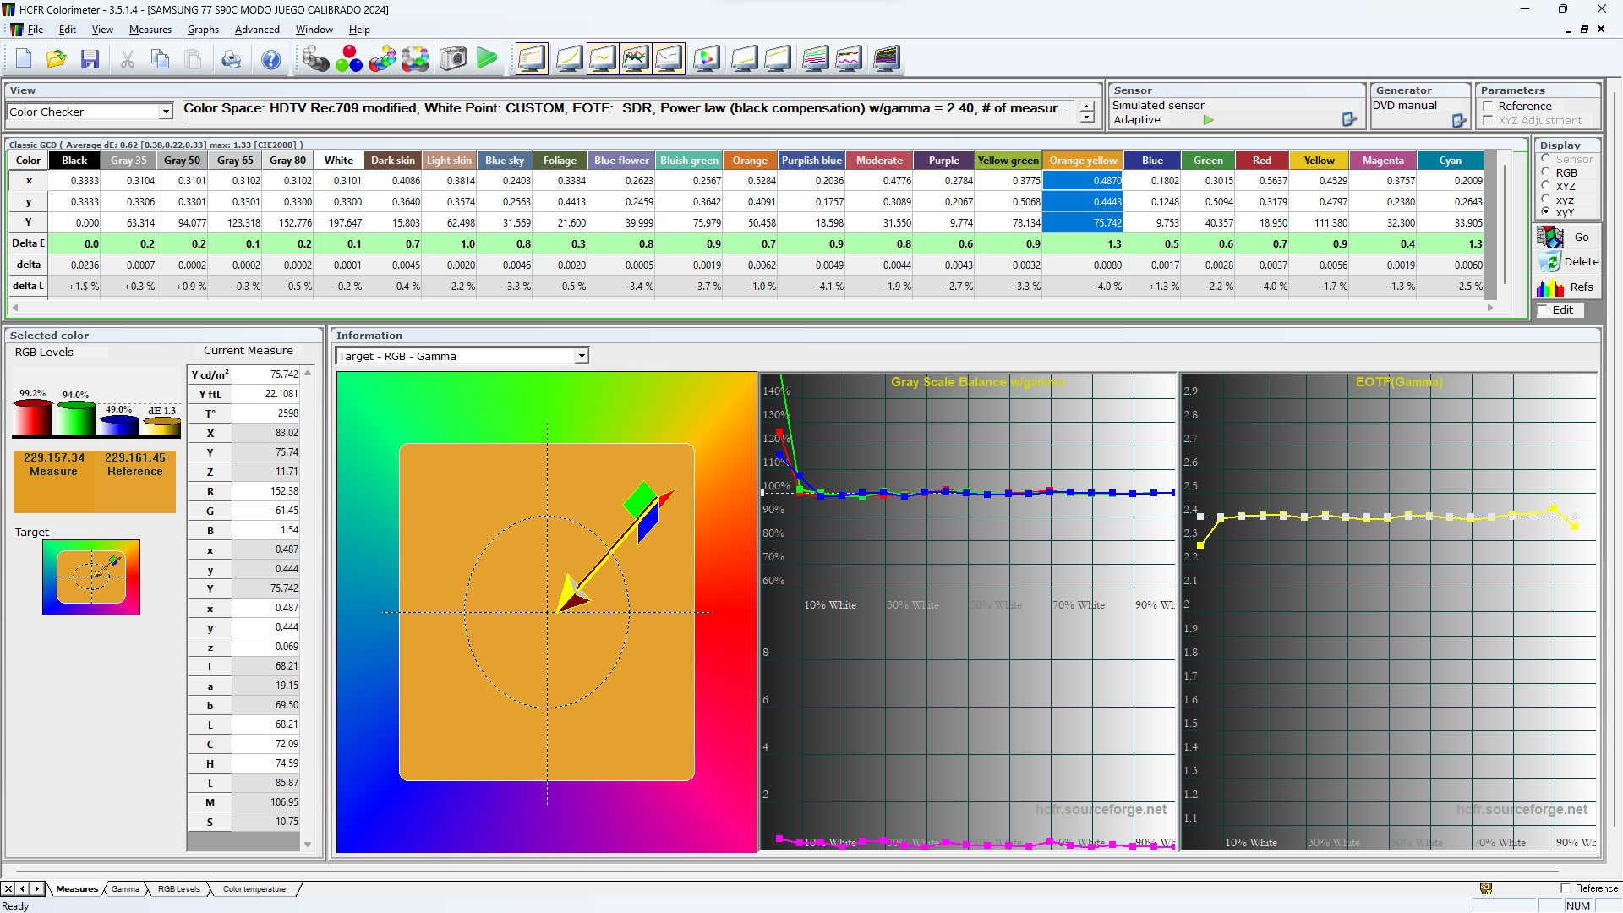This screenshot has height=913, width=1623.
Task: Click the Go button
Action: [1566, 238]
